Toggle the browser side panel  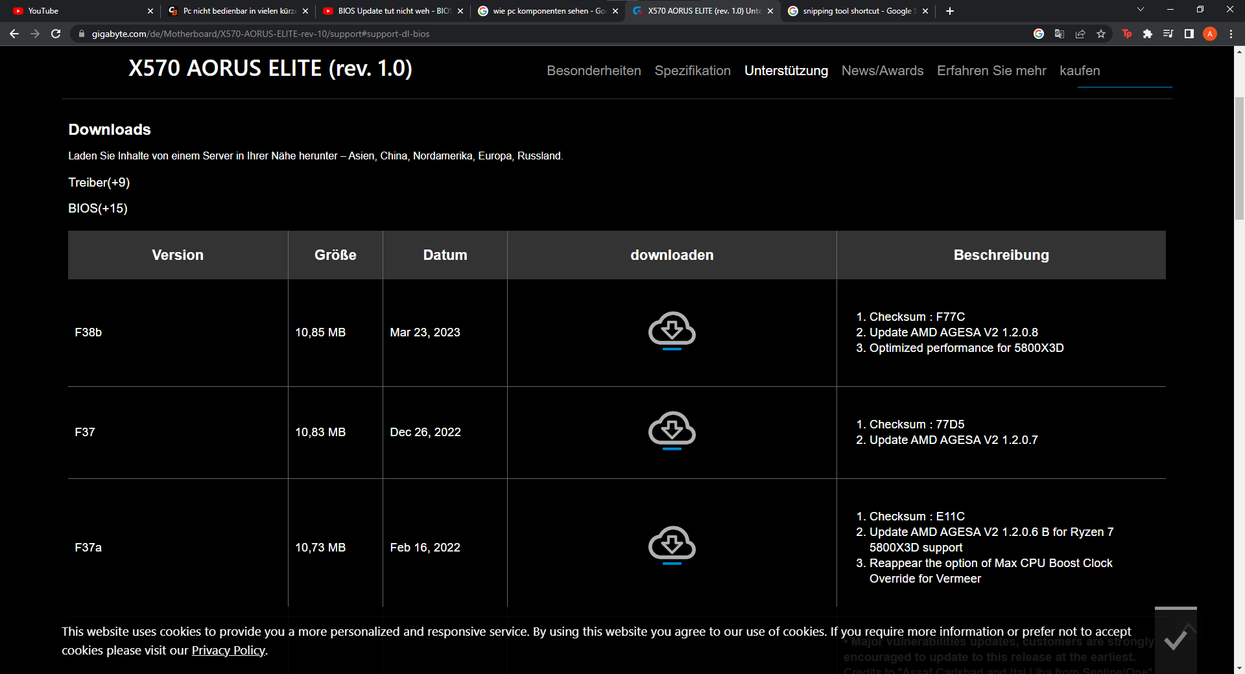(1189, 34)
